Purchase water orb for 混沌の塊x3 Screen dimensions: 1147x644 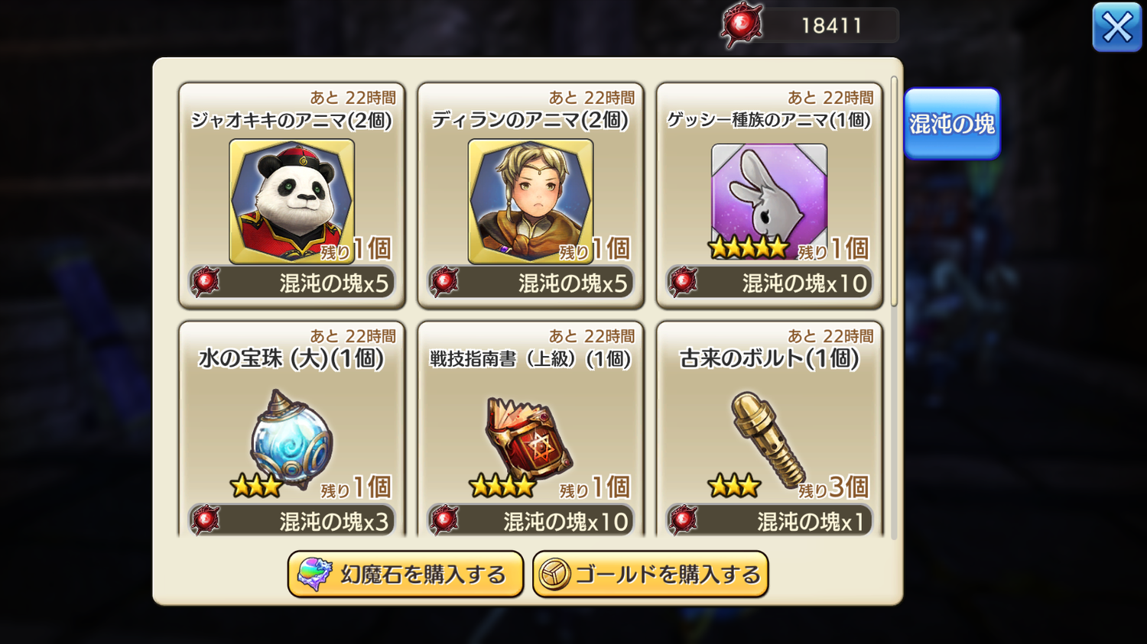click(291, 520)
